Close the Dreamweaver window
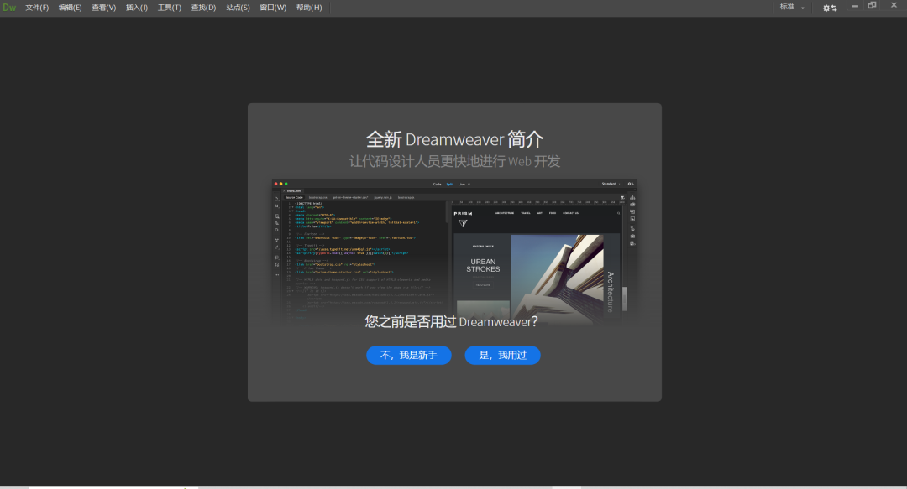 pos(893,7)
